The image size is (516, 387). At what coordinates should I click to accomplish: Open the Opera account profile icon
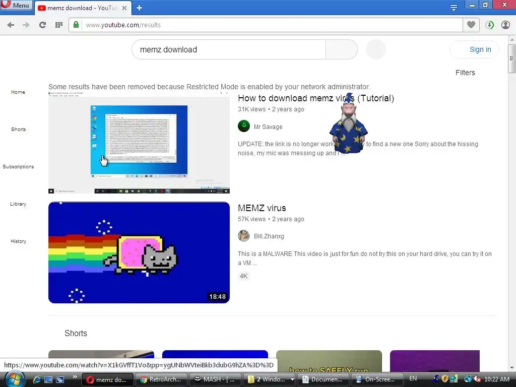click(x=505, y=25)
